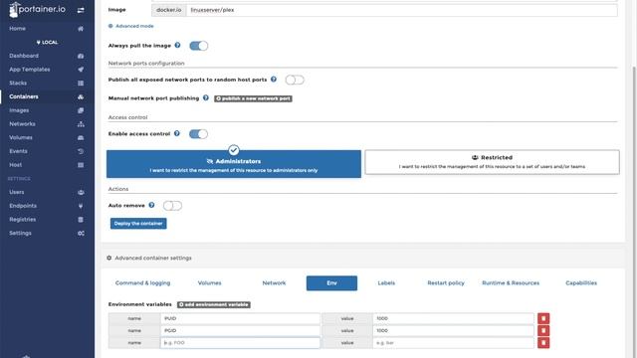
Task: Click publish a new network port
Action: [x=253, y=98]
